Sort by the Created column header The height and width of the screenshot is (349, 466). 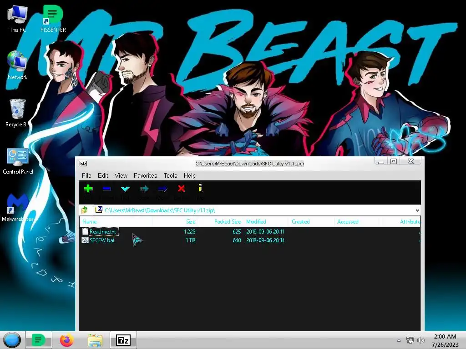[312, 222]
